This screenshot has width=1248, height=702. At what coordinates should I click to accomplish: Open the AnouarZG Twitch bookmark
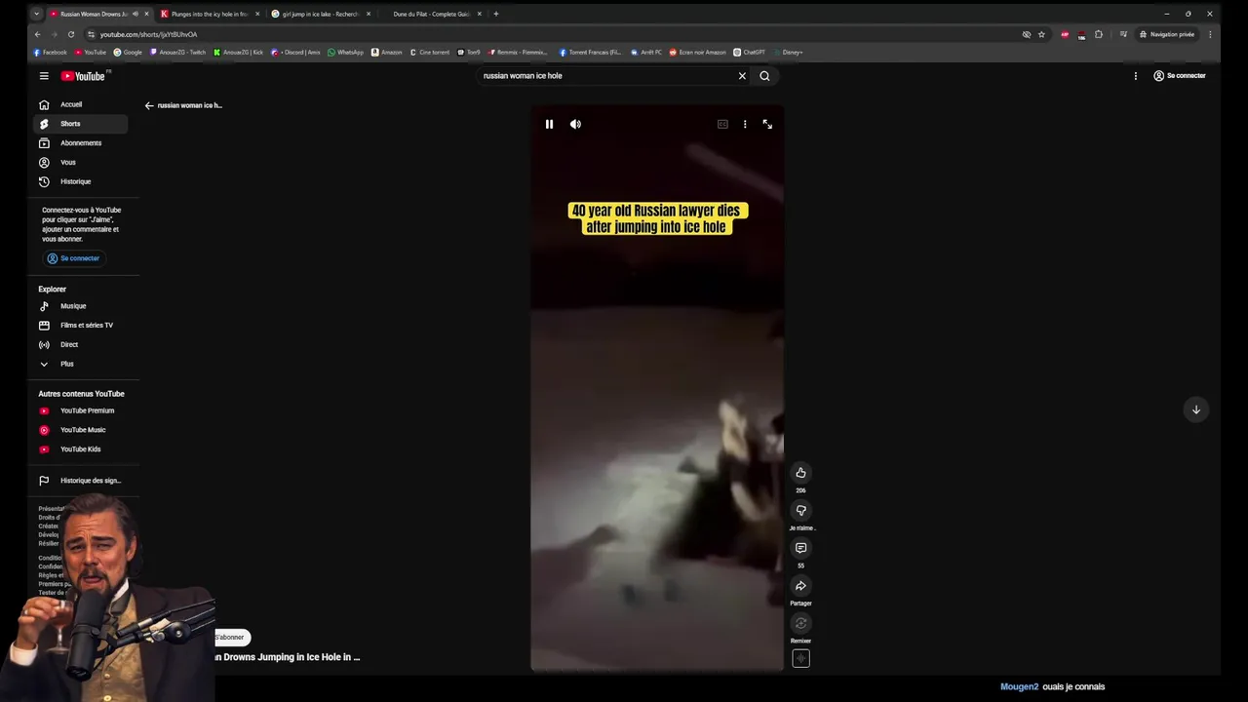178,53
